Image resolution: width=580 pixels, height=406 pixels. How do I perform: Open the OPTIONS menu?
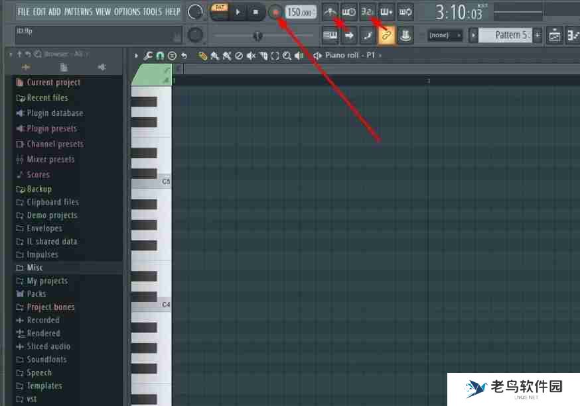127,11
